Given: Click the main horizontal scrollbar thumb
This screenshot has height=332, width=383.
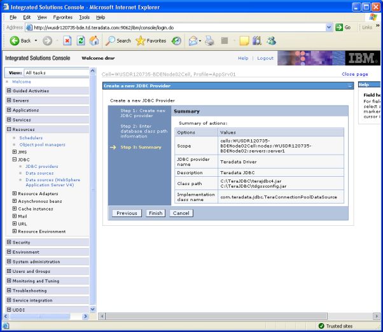Looking at the screenshot, I should (216, 316).
